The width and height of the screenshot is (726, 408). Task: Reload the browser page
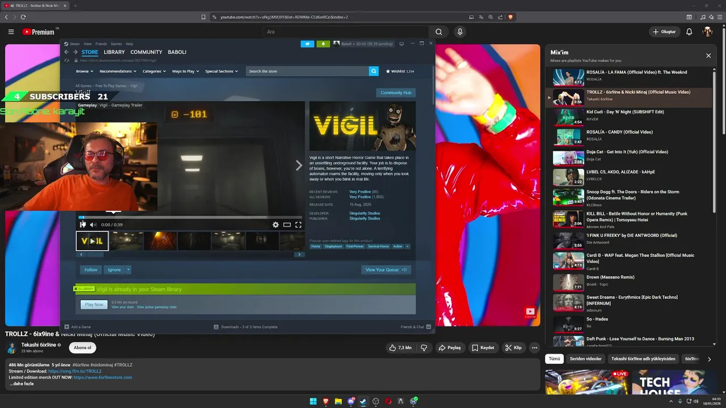(23, 17)
